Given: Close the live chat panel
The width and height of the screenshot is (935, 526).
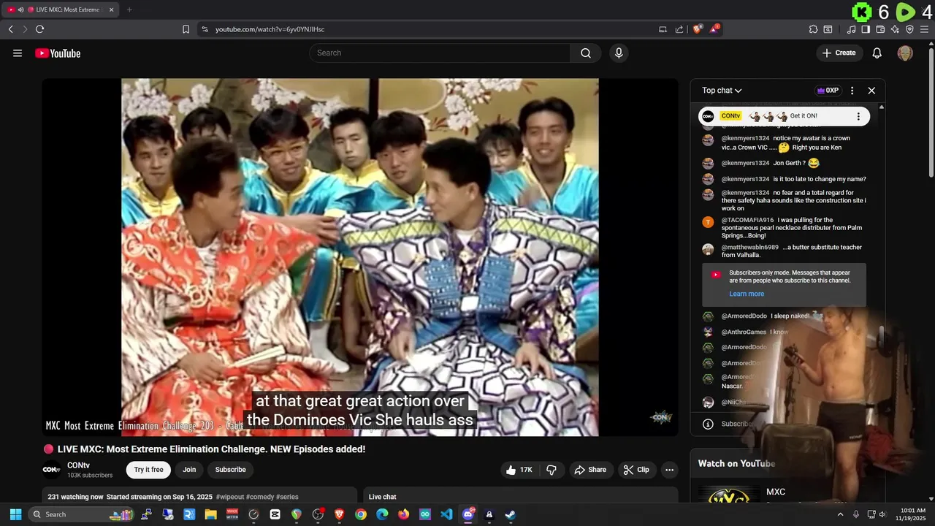Looking at the screenshot, I should click(871, 91).
